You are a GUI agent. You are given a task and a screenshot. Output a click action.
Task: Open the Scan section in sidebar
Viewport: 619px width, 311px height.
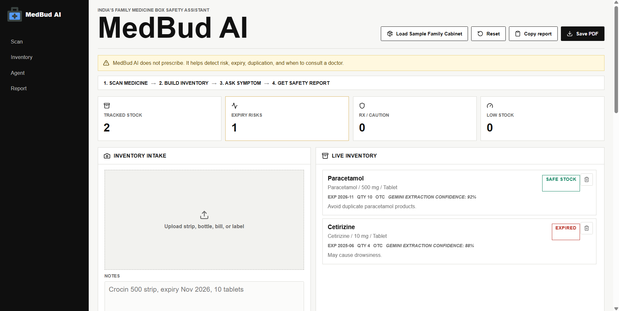pyautogui.click(x=17, y=42)
